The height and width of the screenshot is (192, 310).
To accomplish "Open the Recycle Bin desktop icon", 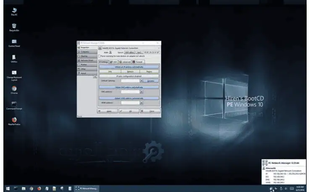I will pyautogui.click(x=14, y=27).
